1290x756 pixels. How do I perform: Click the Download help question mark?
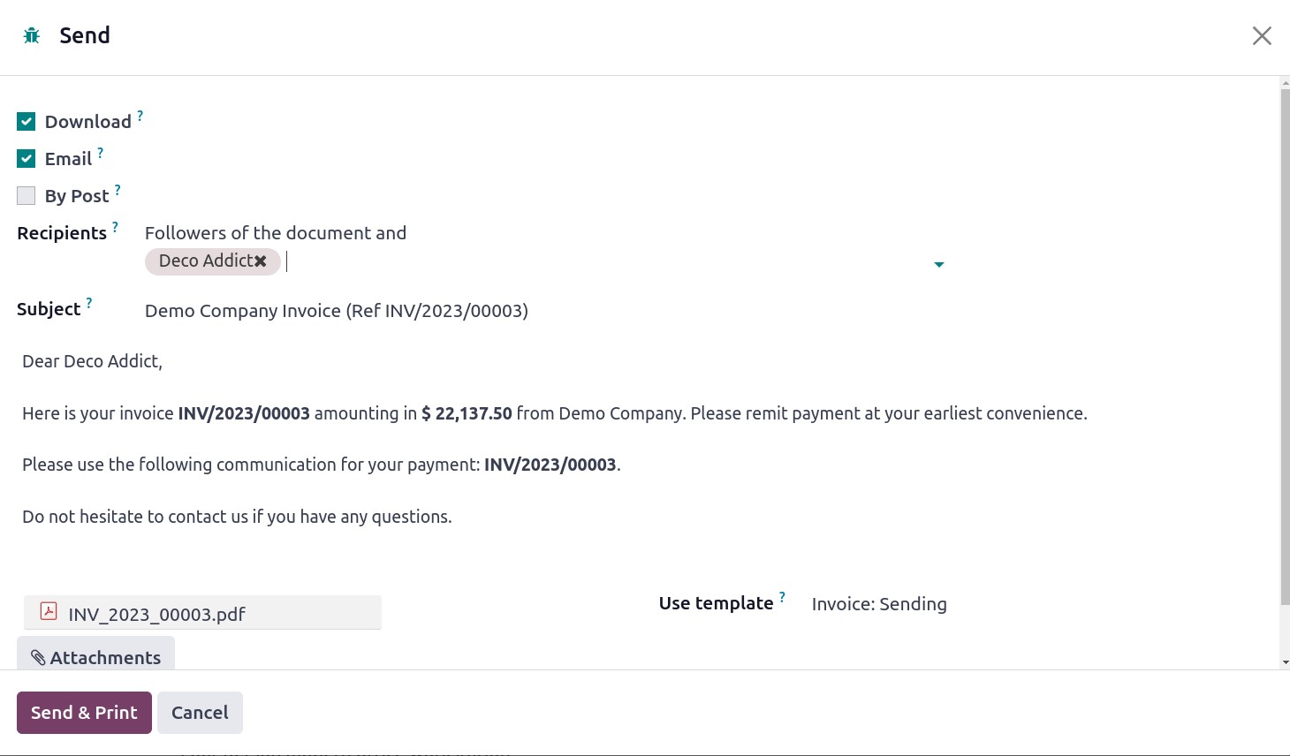pyautogui.click(x=140, y=116)
